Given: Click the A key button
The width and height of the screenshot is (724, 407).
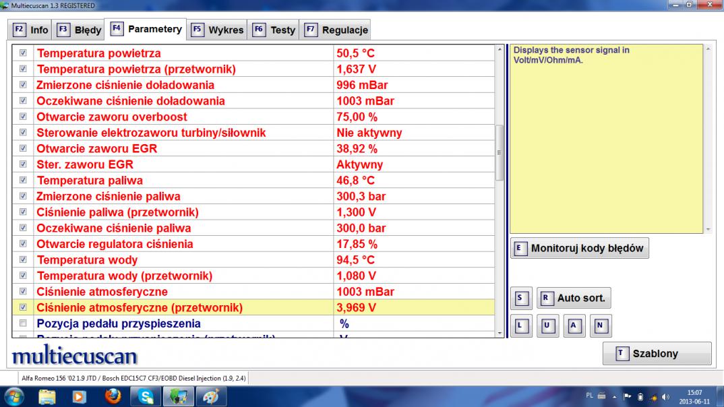Looking at the screenshot, I should tap(573, 325).
